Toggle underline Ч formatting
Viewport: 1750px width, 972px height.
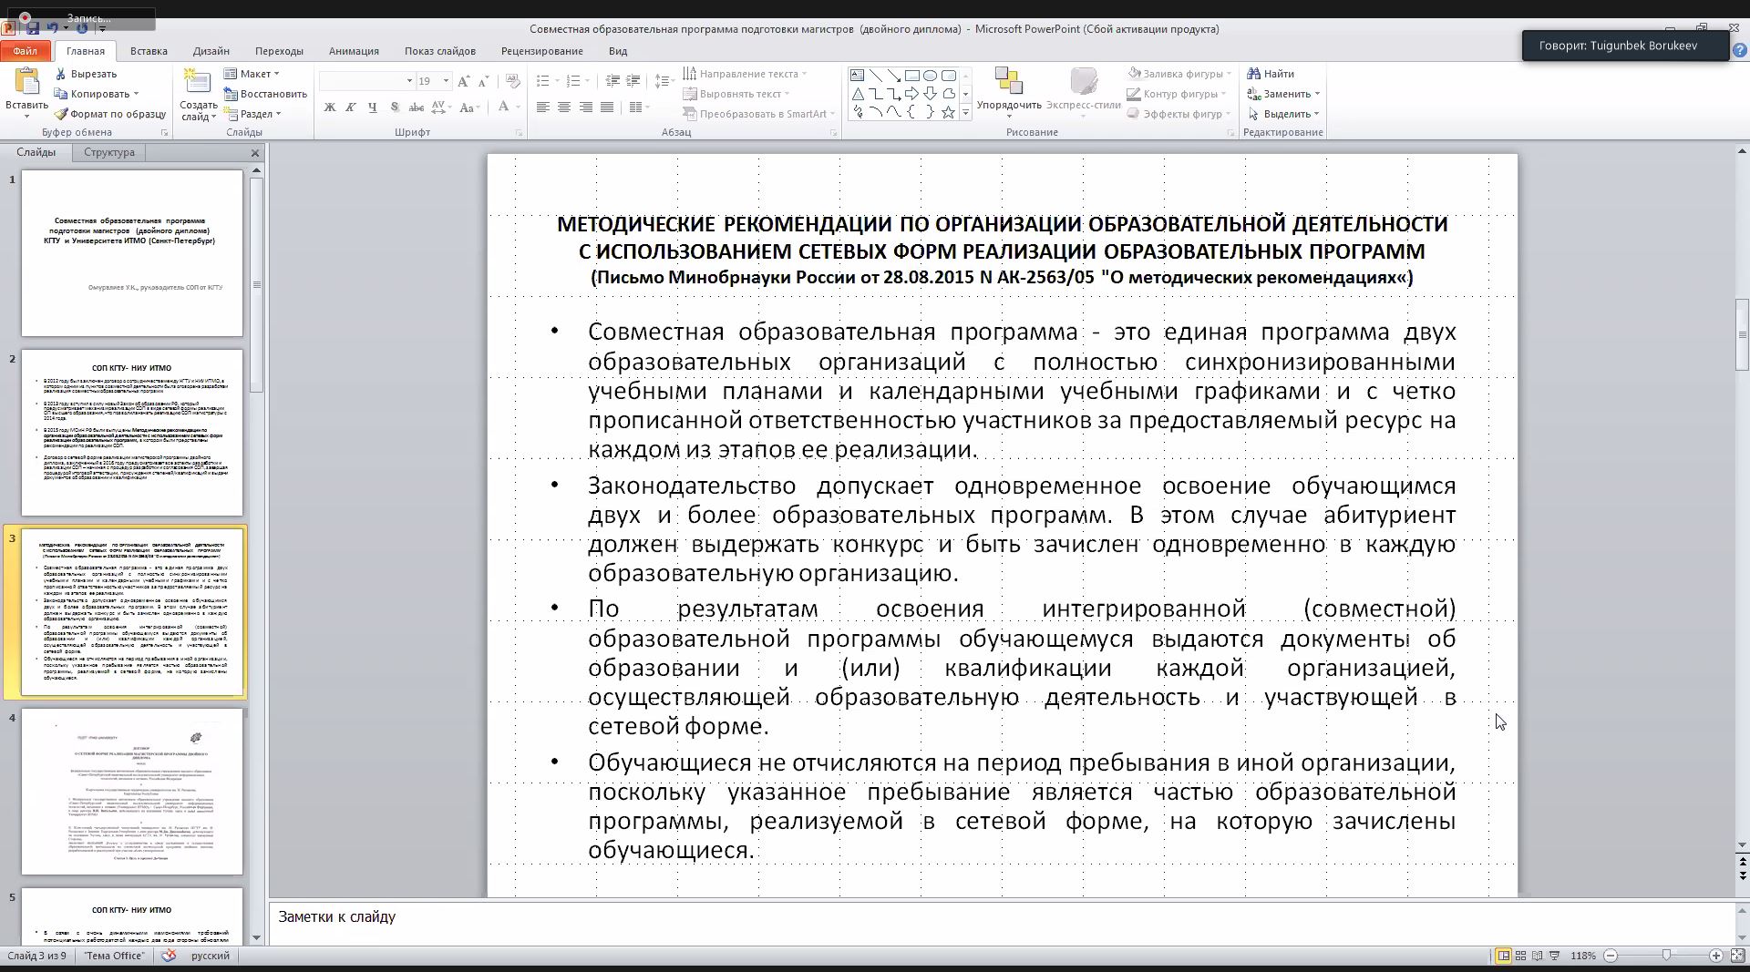(x=373, y=107)
